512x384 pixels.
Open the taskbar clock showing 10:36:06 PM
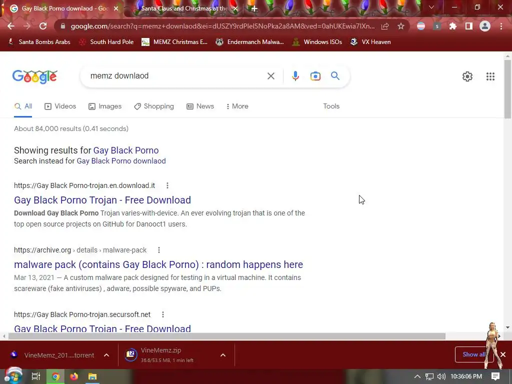[466, 376]
